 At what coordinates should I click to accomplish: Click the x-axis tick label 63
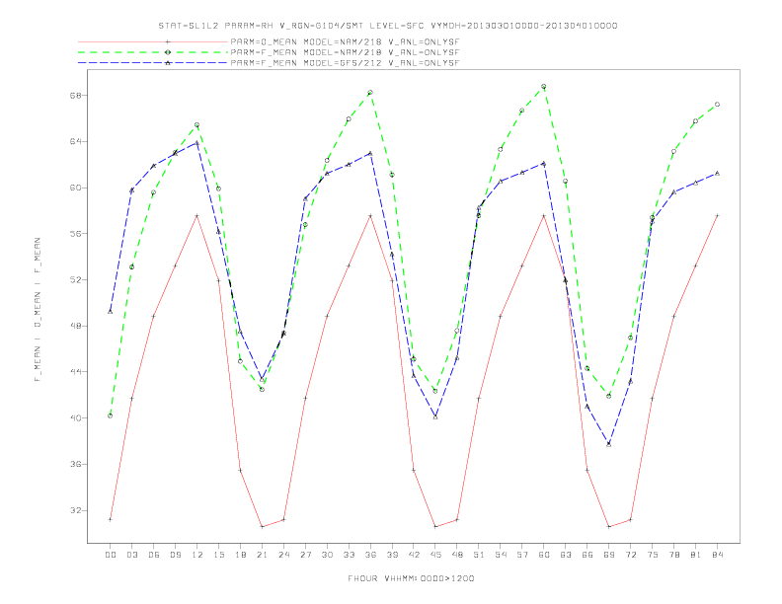pos(566,555)
